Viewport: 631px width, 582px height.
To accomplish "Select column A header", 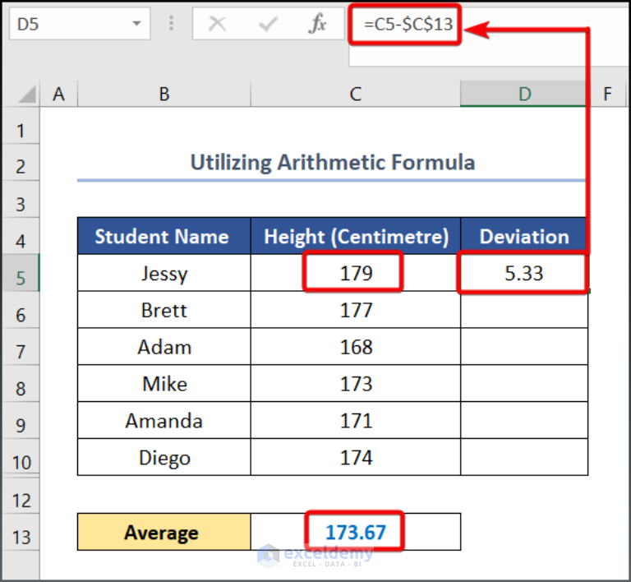I will pos(59,95).
